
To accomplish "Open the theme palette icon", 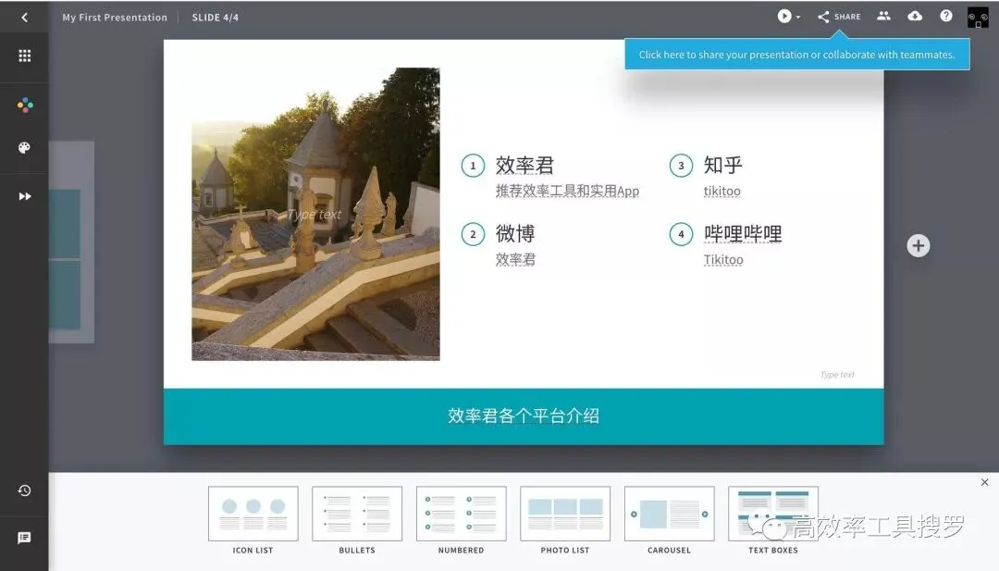I will [x=24, y=148].
